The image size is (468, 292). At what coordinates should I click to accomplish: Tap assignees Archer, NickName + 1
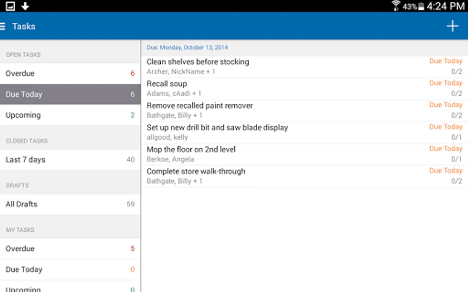pos(181,72)
